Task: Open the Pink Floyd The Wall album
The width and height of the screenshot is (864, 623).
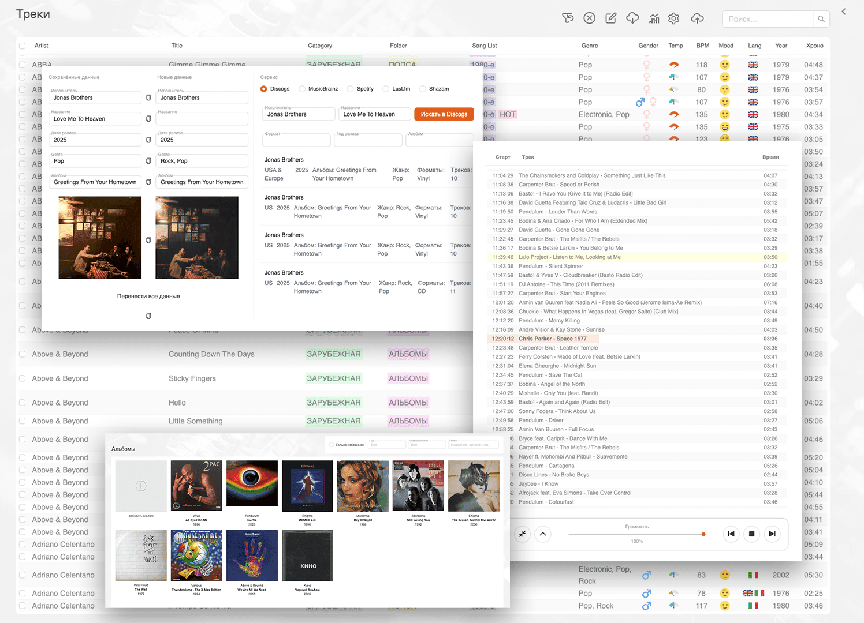Action: (141, 556)
